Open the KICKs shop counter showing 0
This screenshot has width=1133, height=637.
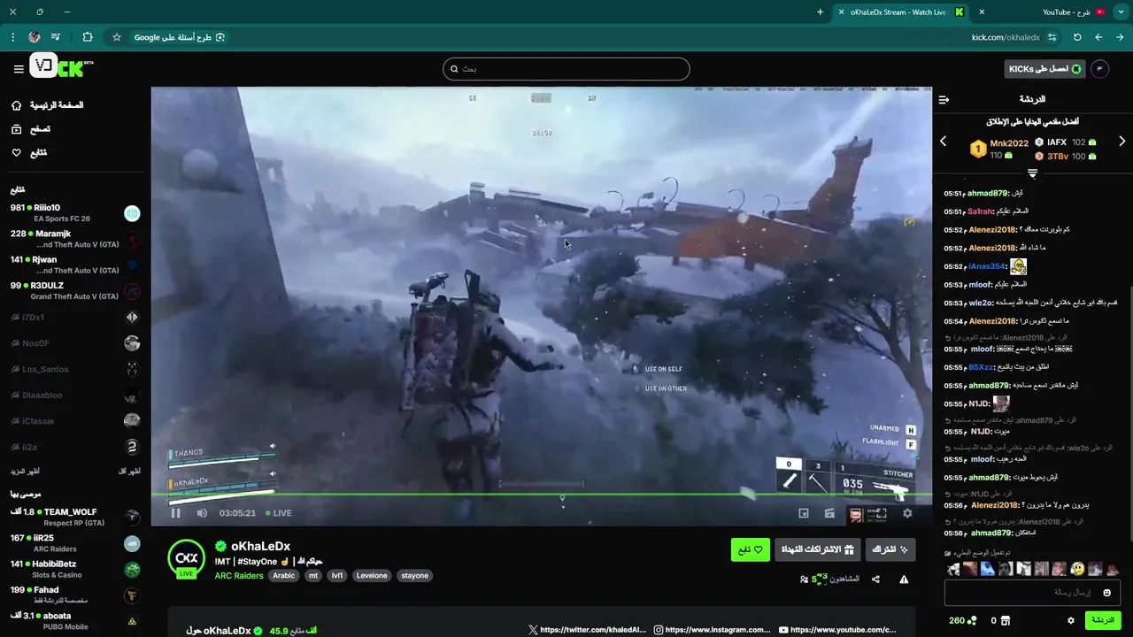pos(1000,621)
